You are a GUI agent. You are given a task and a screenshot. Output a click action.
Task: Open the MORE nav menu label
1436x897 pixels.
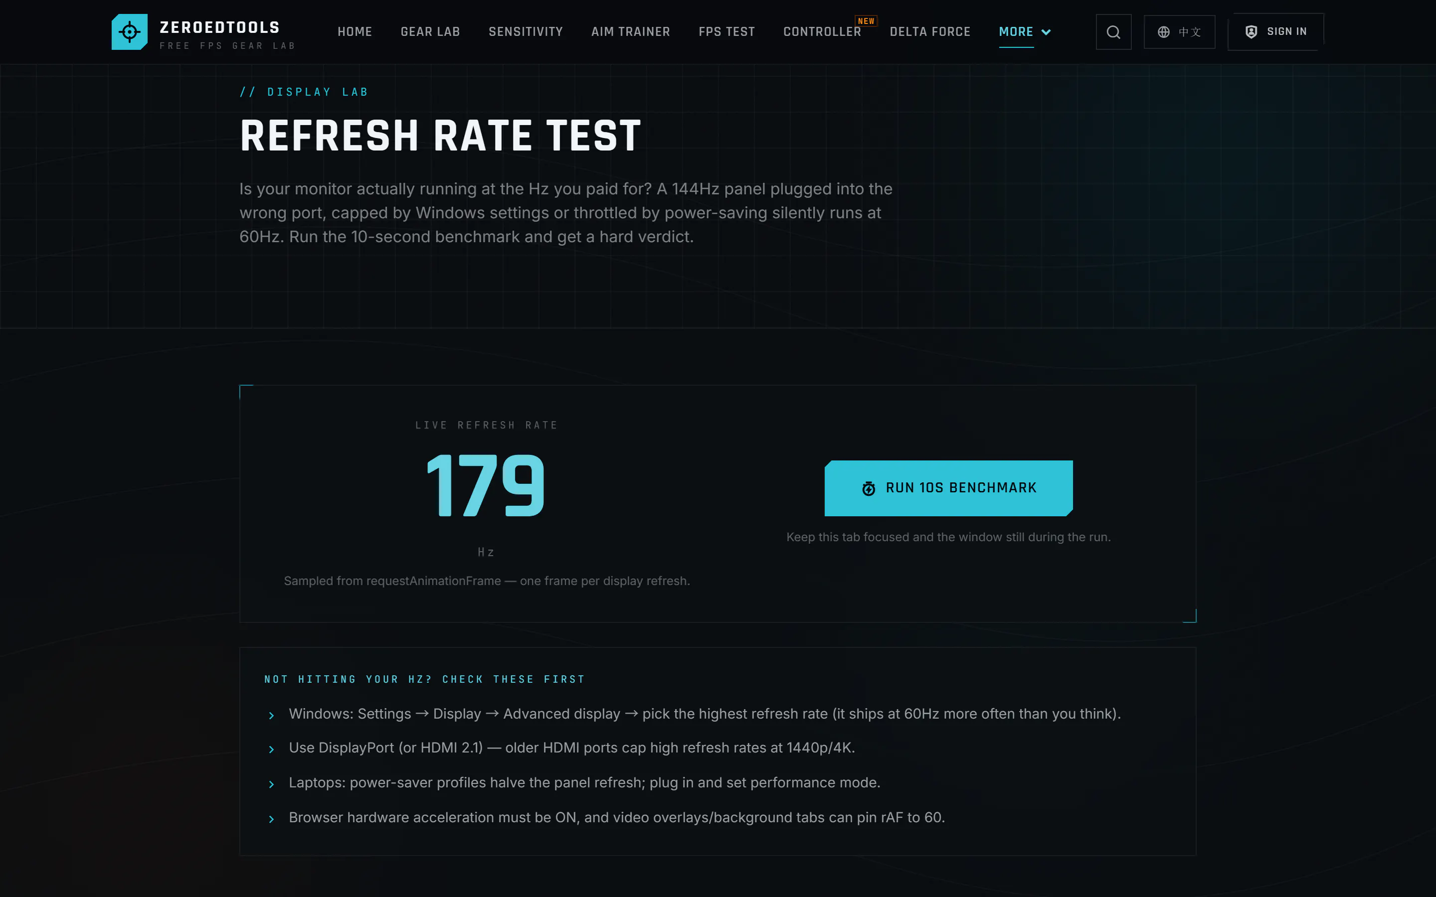coord(1016,32)
